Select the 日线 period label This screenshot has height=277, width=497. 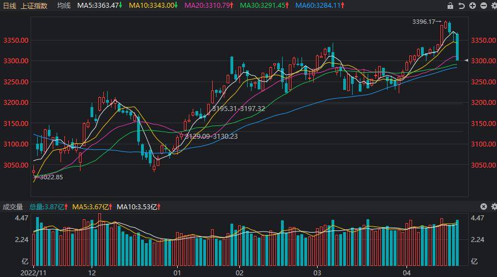pos(9,6)
